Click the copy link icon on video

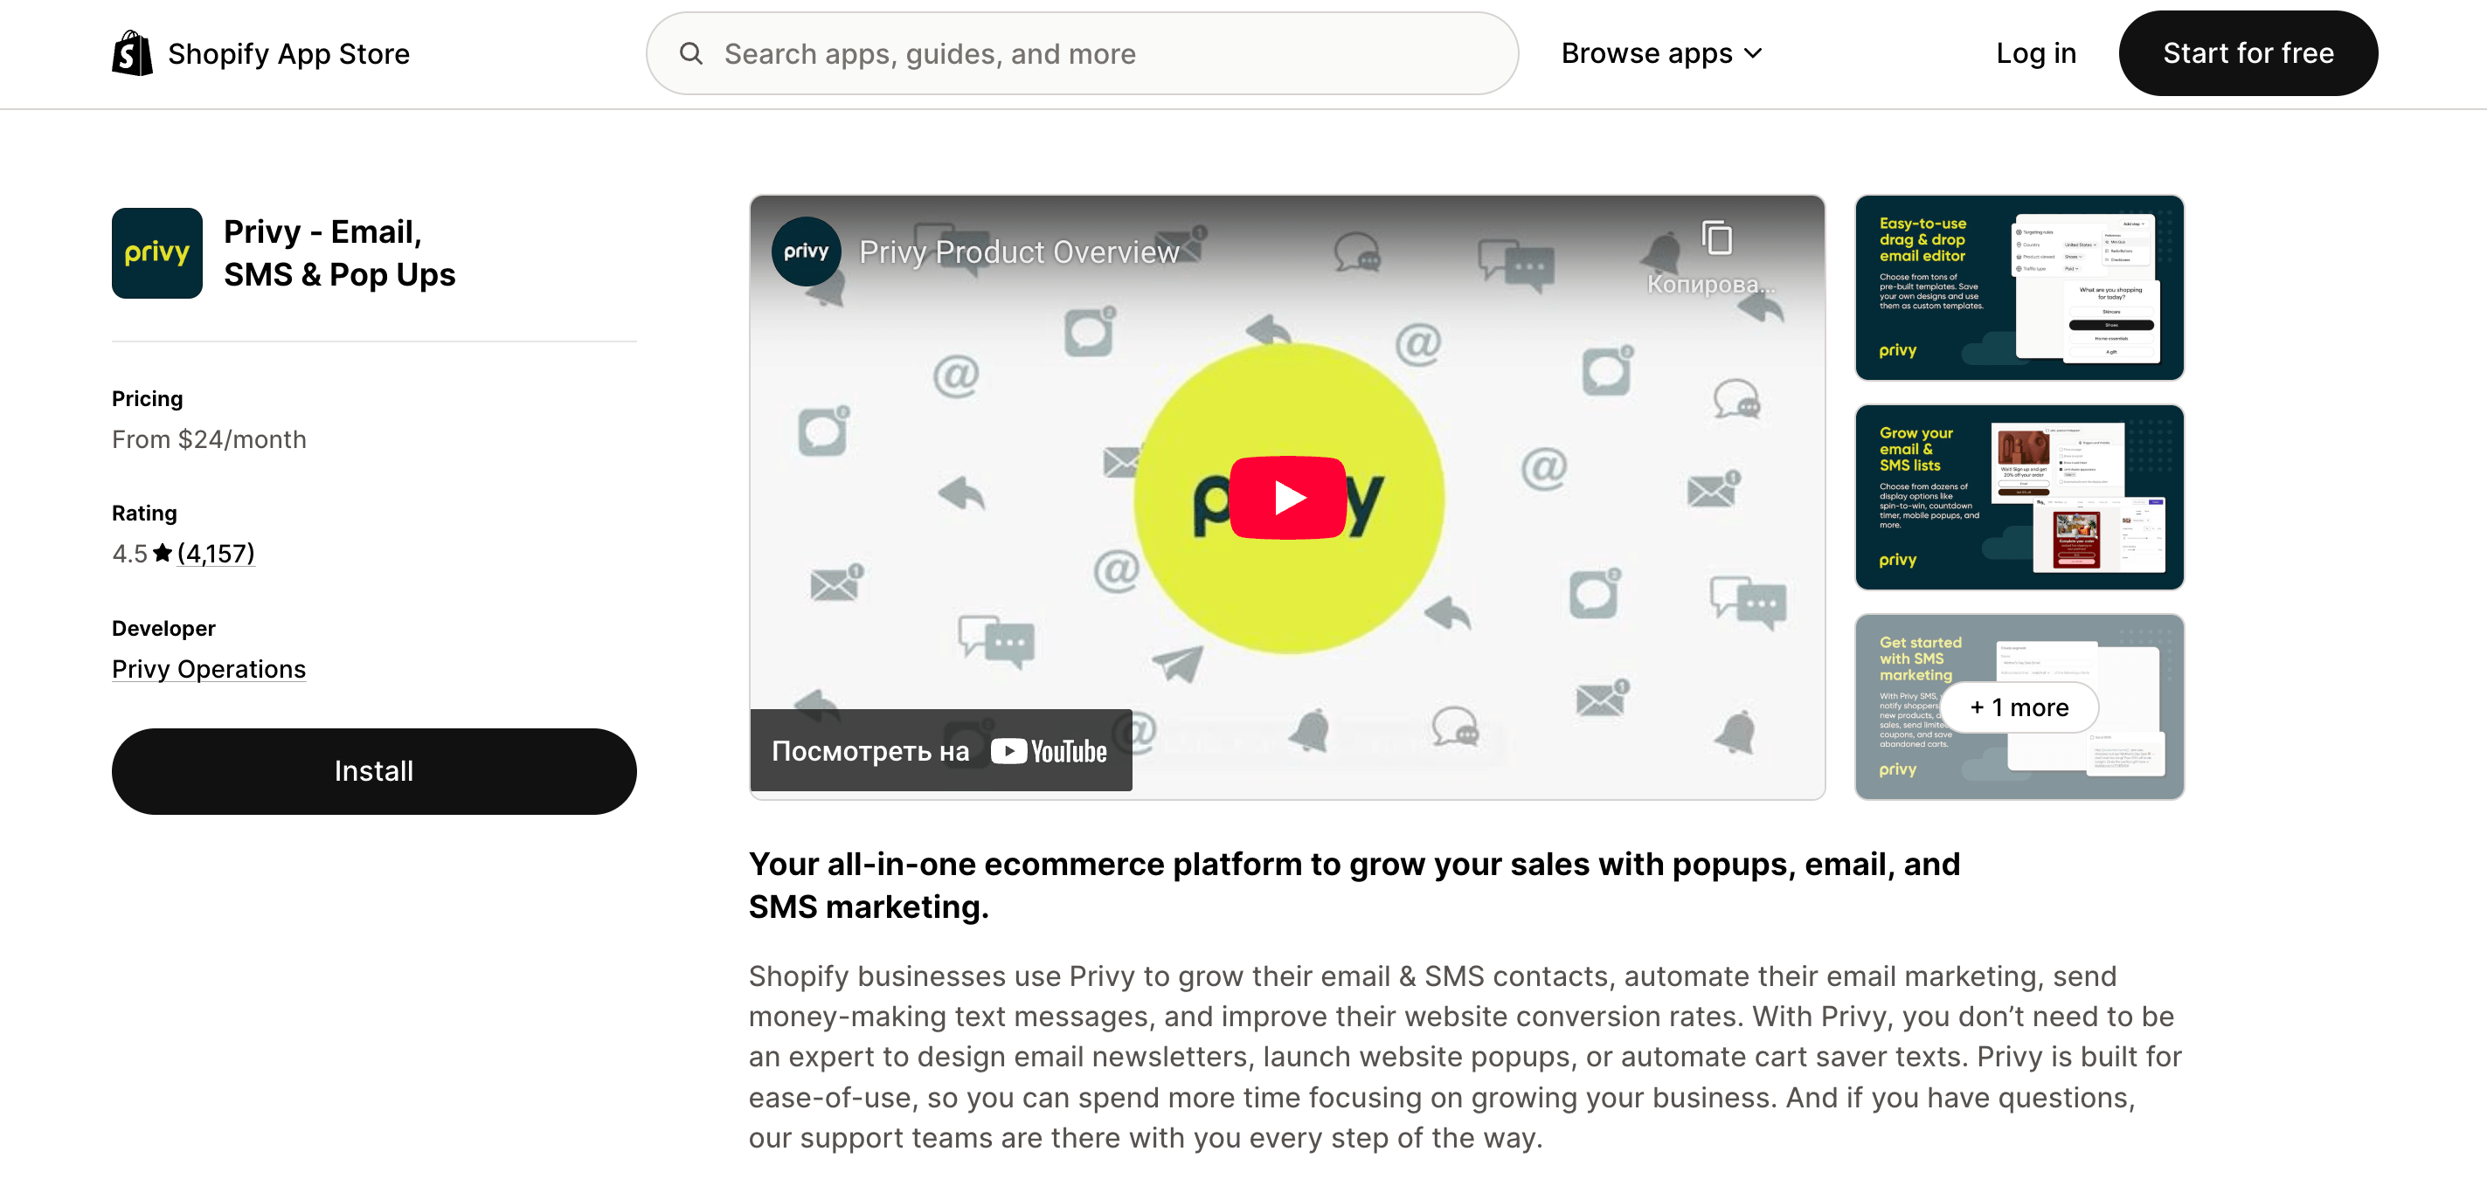[1715, 238]
